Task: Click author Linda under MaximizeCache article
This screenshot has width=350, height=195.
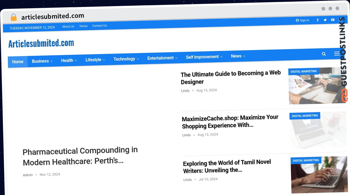Action: pyautogui.click(x=186, y=135)
